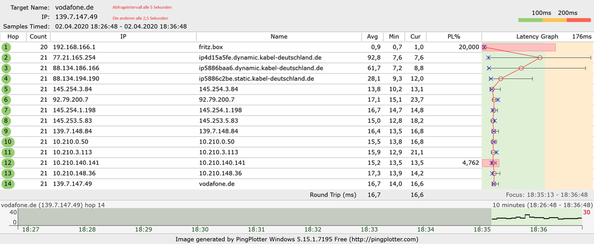Click the green 100ms legend swatch
The width and height of the screenshot is (594, 244).
click(534, 21)
